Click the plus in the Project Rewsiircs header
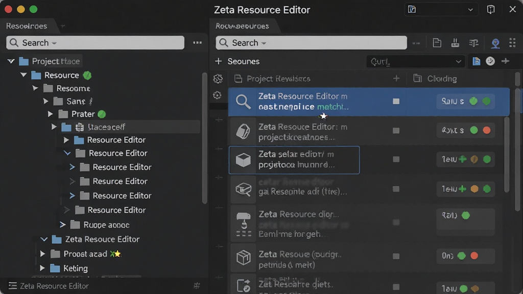This screenshot has width=523, height=294. click(x=396, y=79)
